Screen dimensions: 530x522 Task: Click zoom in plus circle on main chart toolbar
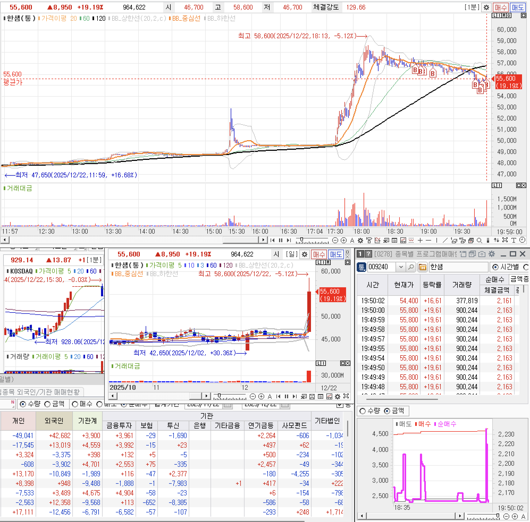343,240
